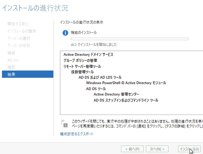Click グループ ポリシーの管理 entry
203x154 pixels.
click(80, 60)
